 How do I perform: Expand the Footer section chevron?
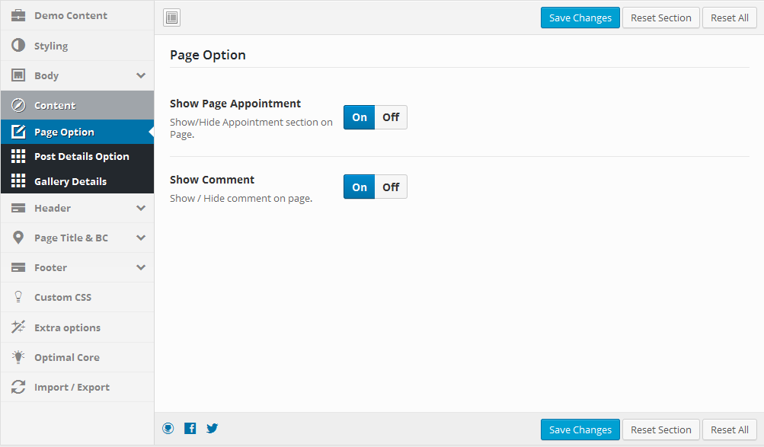(x=141, y=267)
